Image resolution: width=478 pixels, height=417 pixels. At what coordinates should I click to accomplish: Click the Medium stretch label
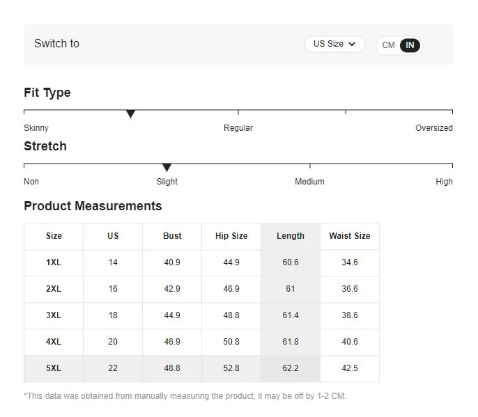coord(309,182)
